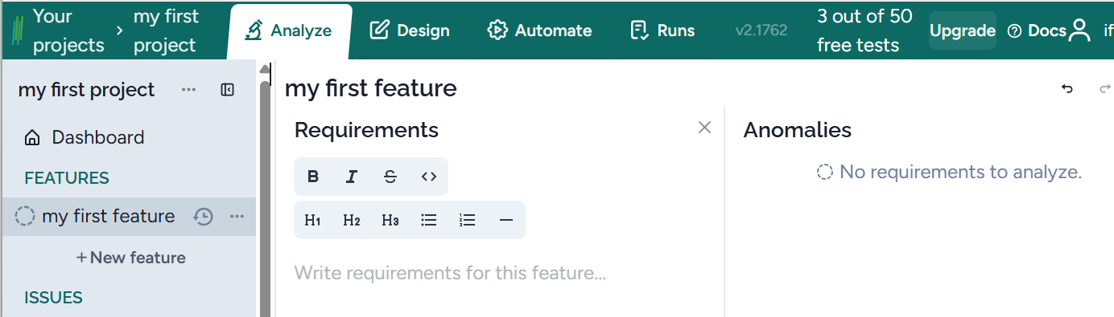Switch to the Runs tab
The height and width of the screenshot is (317, 1114).
[662, 31]
